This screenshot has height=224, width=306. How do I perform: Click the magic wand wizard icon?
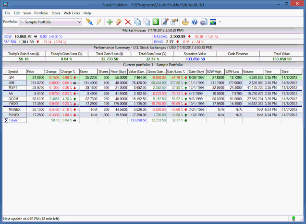(x=119, y=22)
